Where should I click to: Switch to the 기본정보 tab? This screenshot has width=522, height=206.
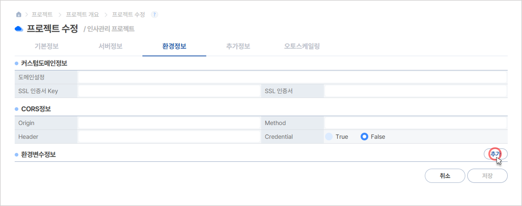click(x=46, y=46)
